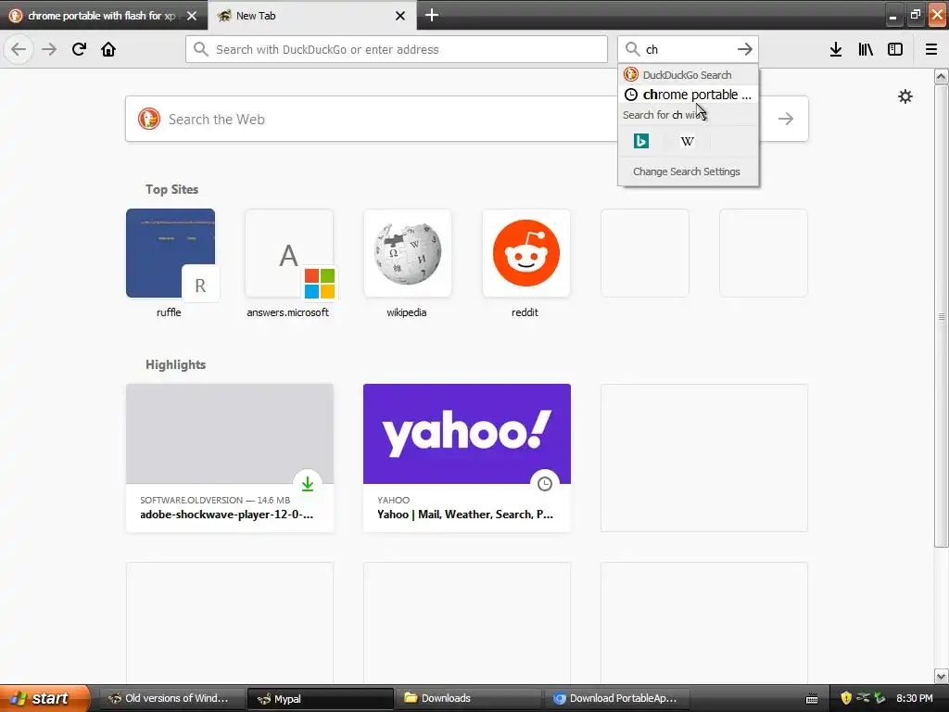Click the URL bar magnifier icon
The width and height of the screenshot is (949, 712).
point(201,49)
